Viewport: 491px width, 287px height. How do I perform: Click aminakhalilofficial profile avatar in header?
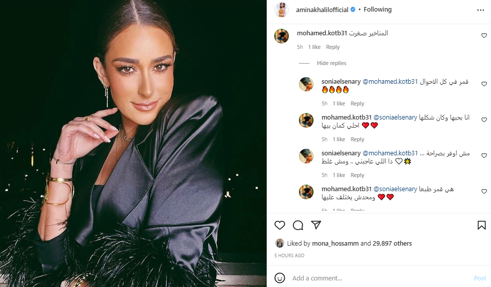coord(281,10)
